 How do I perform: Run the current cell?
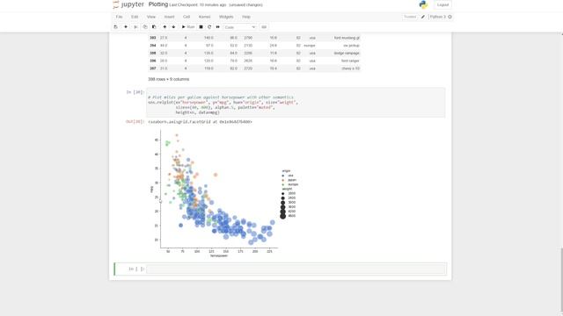(187, 27)
